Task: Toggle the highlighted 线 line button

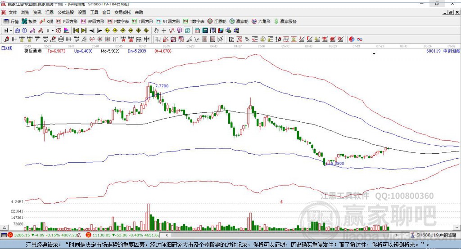Action: [x=188, y=30]
